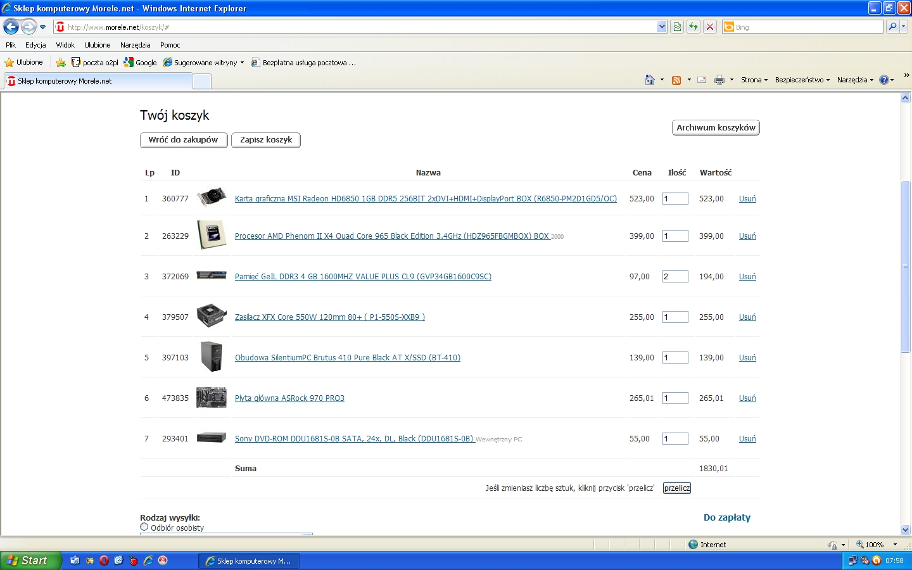Image resolution: width=912 pixels, height=570 pixels.
Task: Expand the Bezpieczeństwo command bar menu
Action: tap(802, 80)
